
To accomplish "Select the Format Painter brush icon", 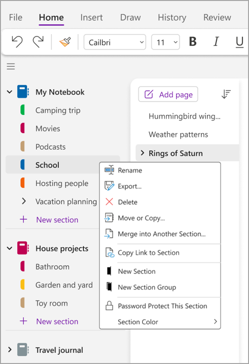I will [65, 42].
